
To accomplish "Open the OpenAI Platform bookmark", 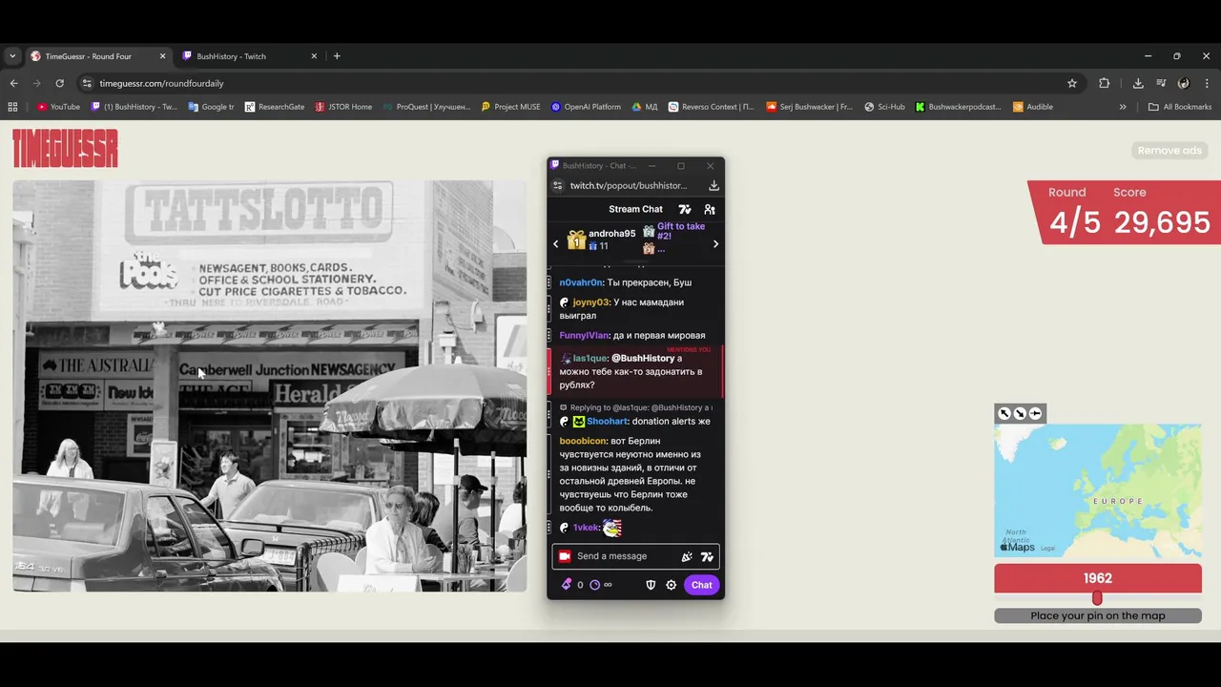I will [x=586, y=107].
